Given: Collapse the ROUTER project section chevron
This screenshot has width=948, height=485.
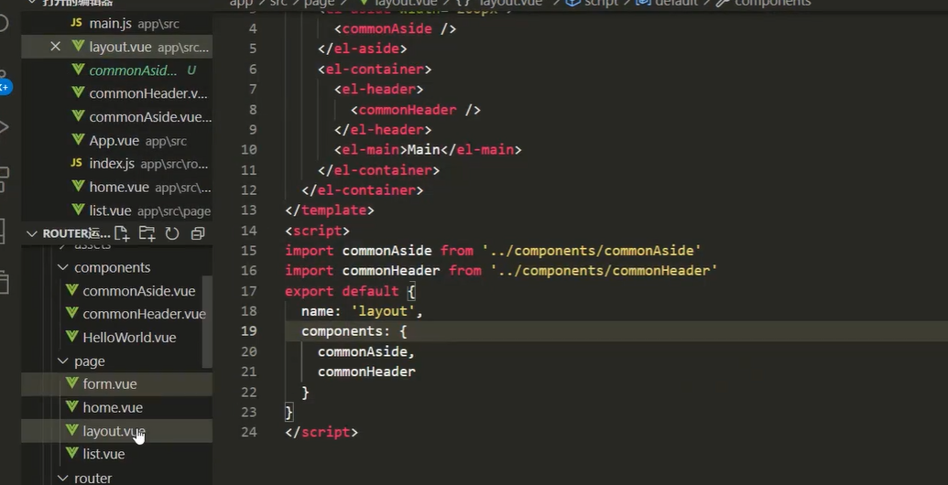Looking at the screenshot, I should (31, 233).
